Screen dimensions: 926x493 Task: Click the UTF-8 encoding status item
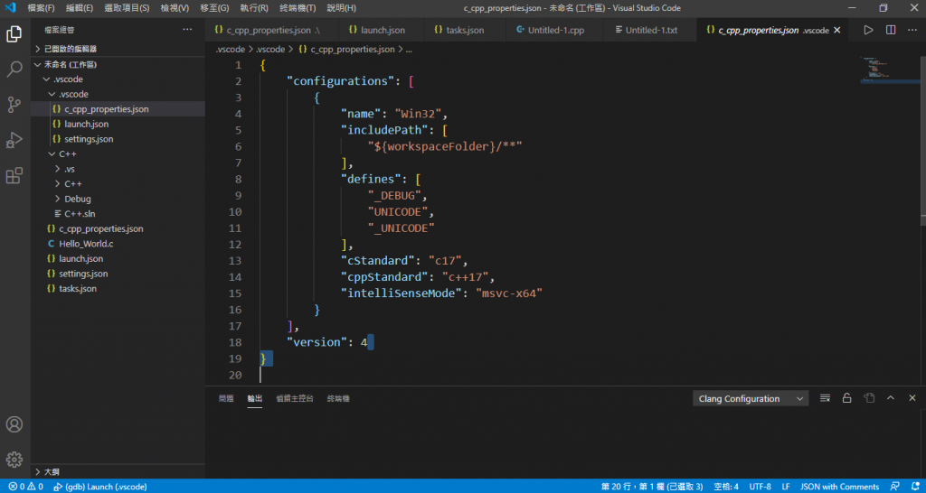coord(760,487)
